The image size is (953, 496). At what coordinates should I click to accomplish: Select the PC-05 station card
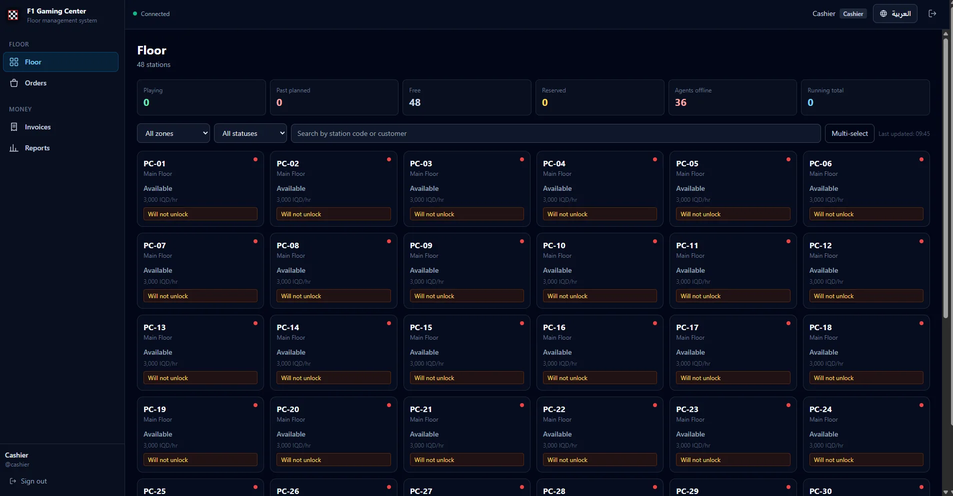point(733,189)
